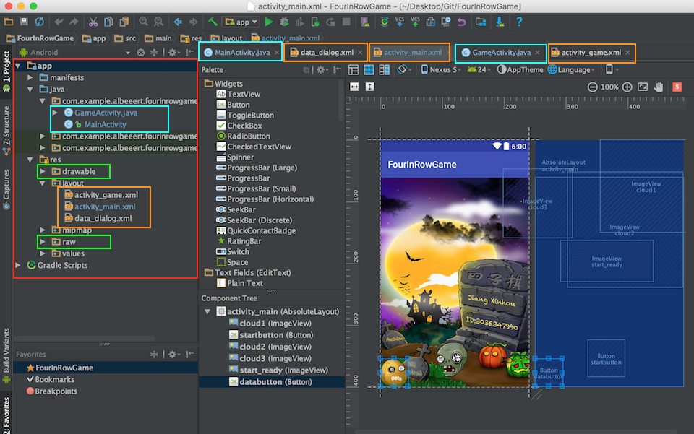The width and height of the screenshot is (694, 434).
Task: Click the red warnings badge showing 5
Action: pos(677,87)
